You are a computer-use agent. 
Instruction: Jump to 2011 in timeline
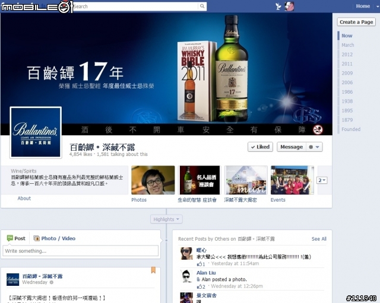pyautogui.click(x=347, y=64)
